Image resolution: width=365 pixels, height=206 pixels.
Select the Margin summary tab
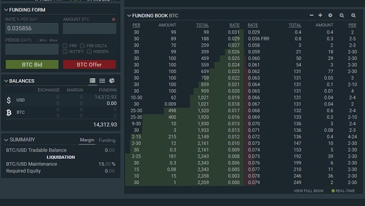(x=87, y=140)
